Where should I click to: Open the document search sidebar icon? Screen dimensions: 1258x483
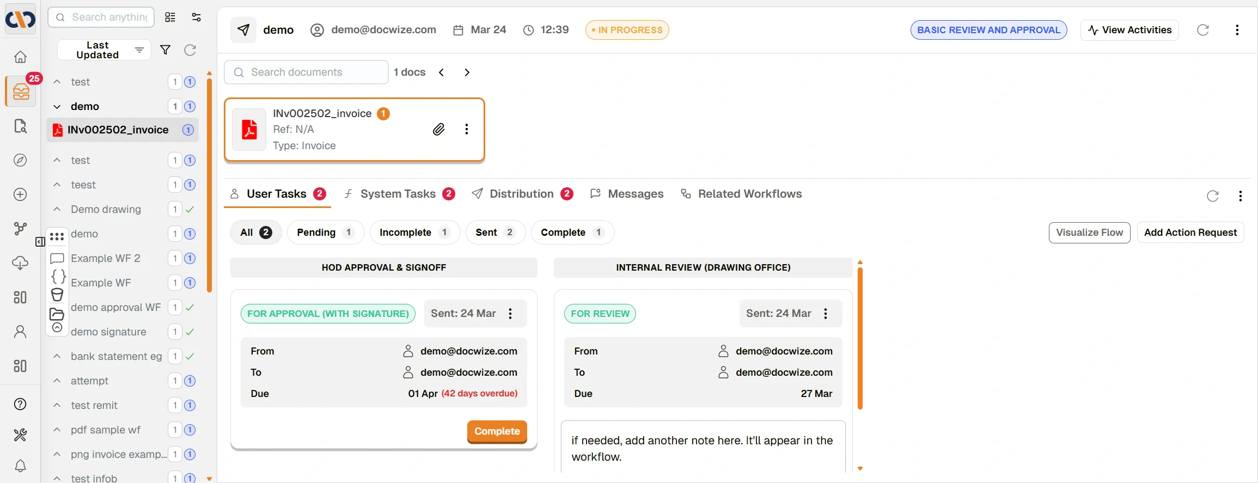pos(20,126)
